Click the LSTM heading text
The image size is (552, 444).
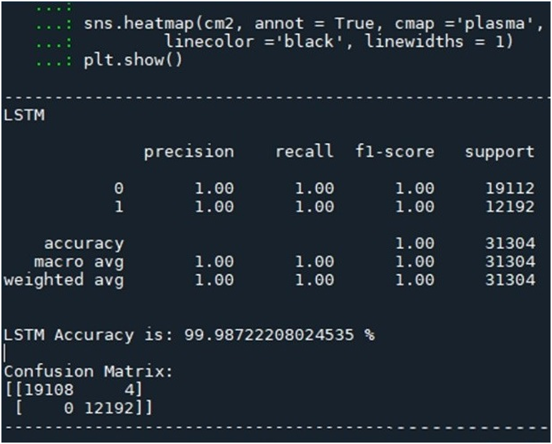point(23,116)
